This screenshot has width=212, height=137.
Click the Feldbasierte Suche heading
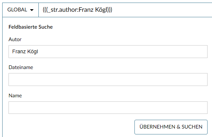tap(31, 27)
